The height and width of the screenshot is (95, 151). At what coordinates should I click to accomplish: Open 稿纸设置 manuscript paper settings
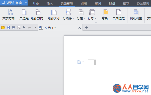coord(136,15)
